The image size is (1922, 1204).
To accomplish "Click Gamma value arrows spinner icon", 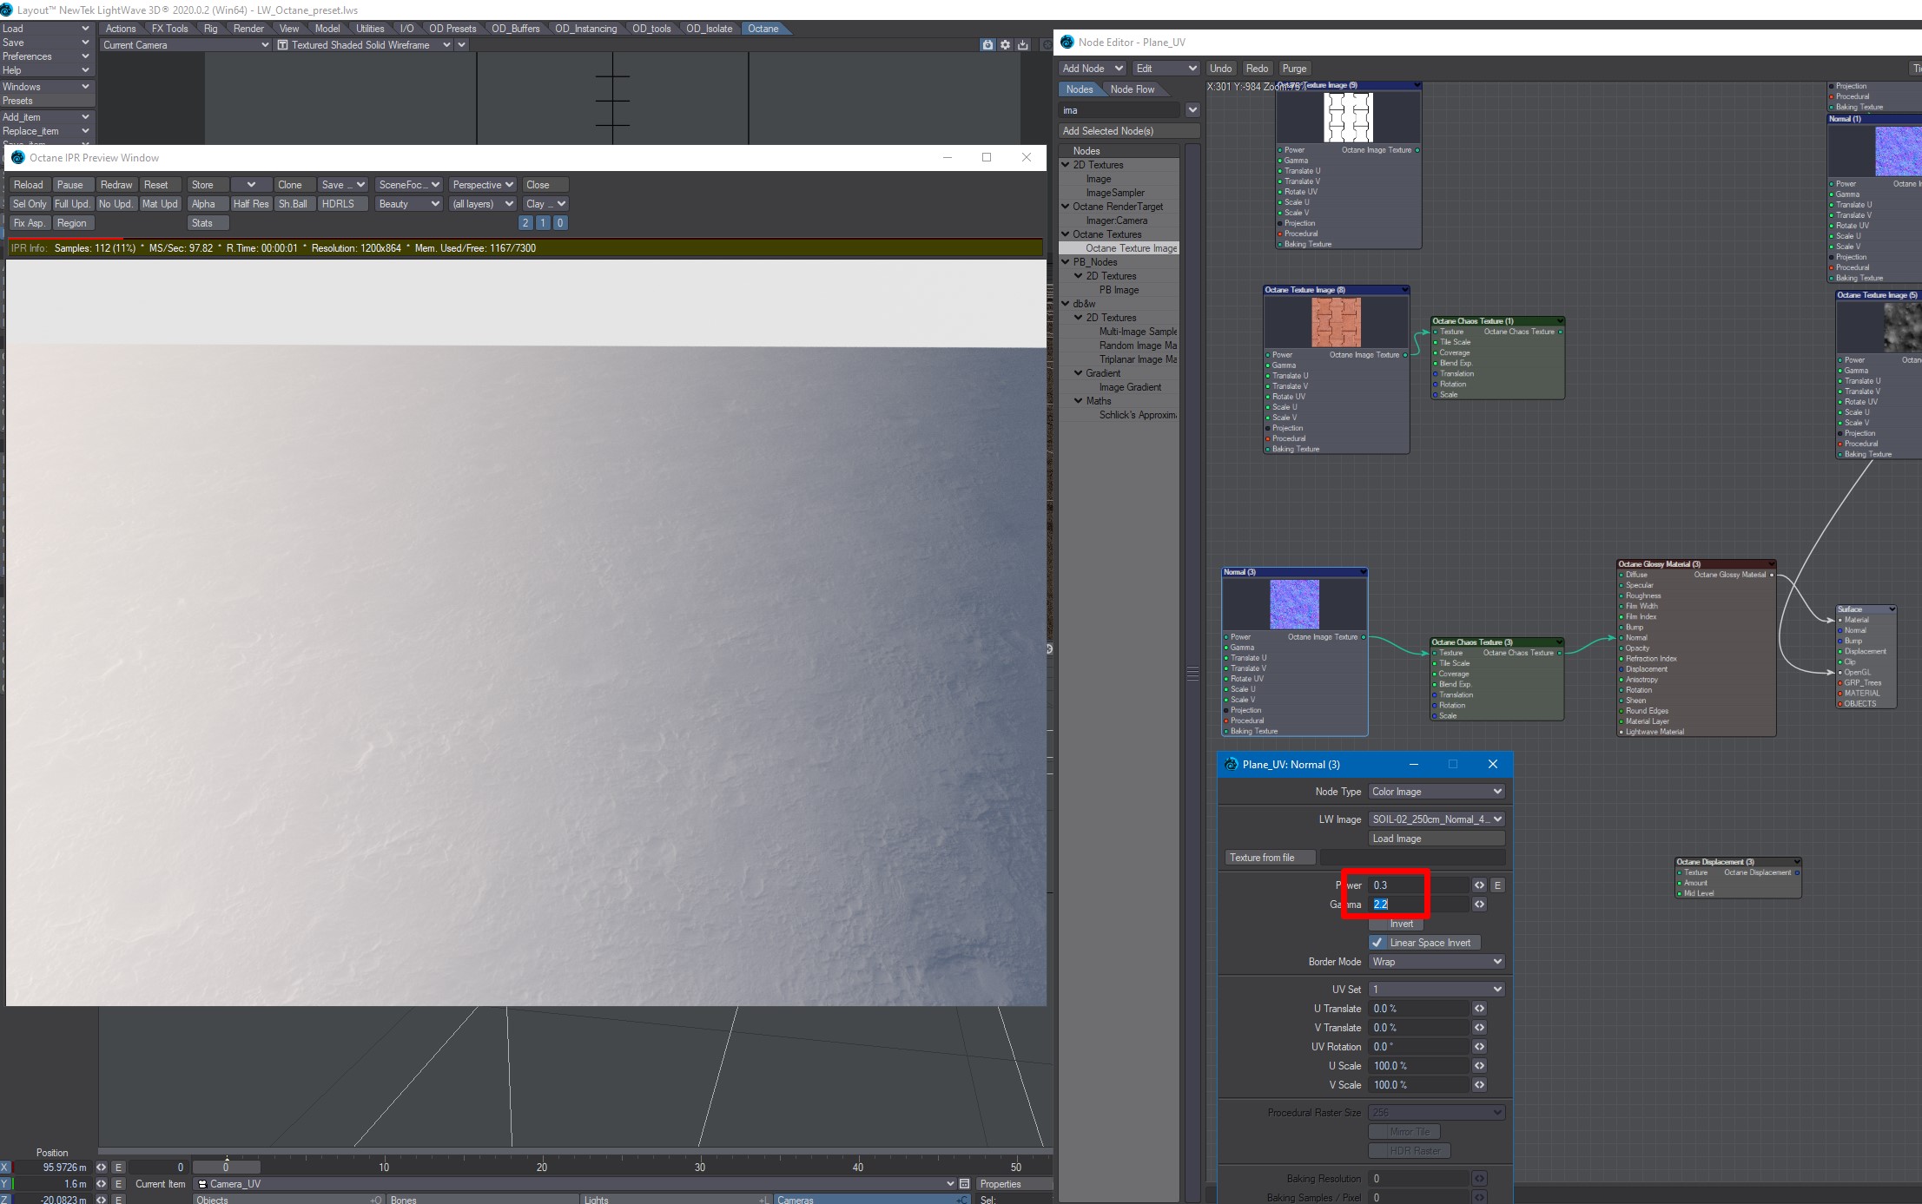I will point(1479,905).
